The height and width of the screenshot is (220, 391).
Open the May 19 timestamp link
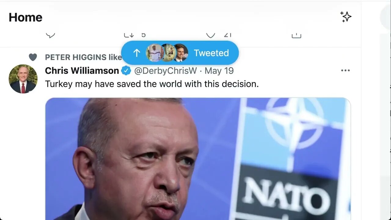click(219, 71)
